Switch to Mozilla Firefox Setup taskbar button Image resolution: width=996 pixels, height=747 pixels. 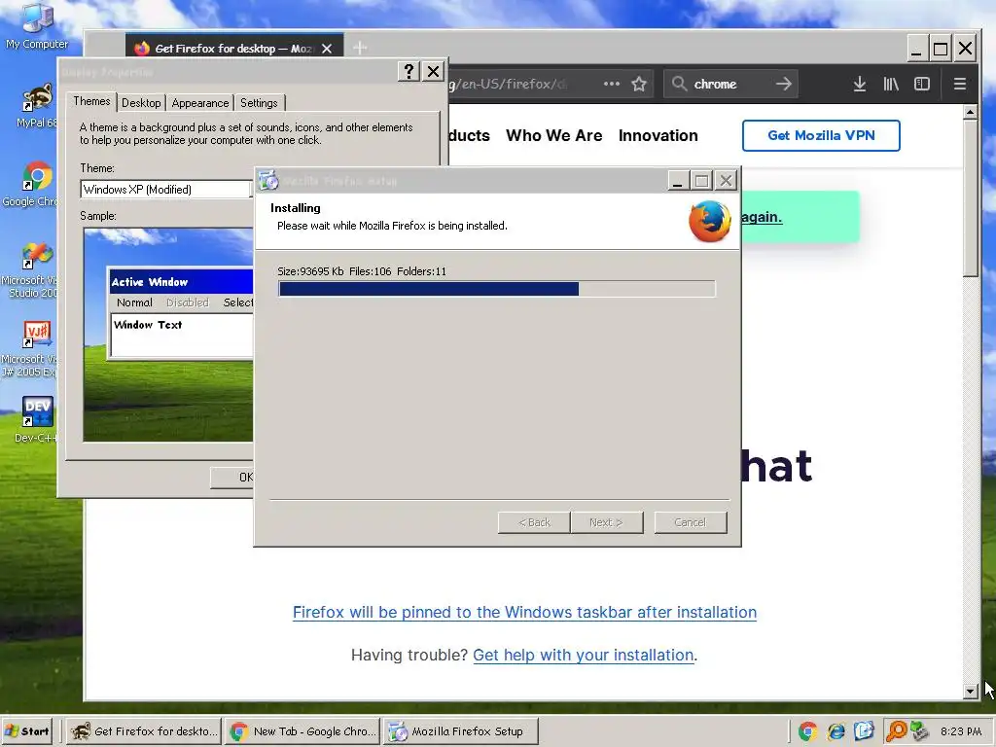click(x=461, y=731)
